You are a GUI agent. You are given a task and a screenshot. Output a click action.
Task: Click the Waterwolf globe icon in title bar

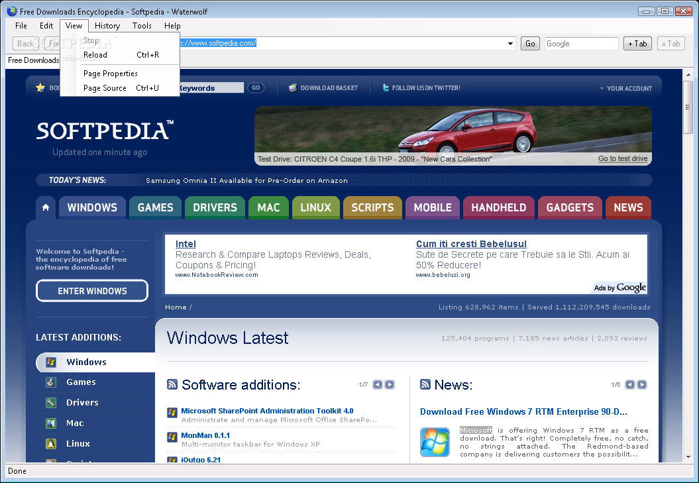[11, 11]
